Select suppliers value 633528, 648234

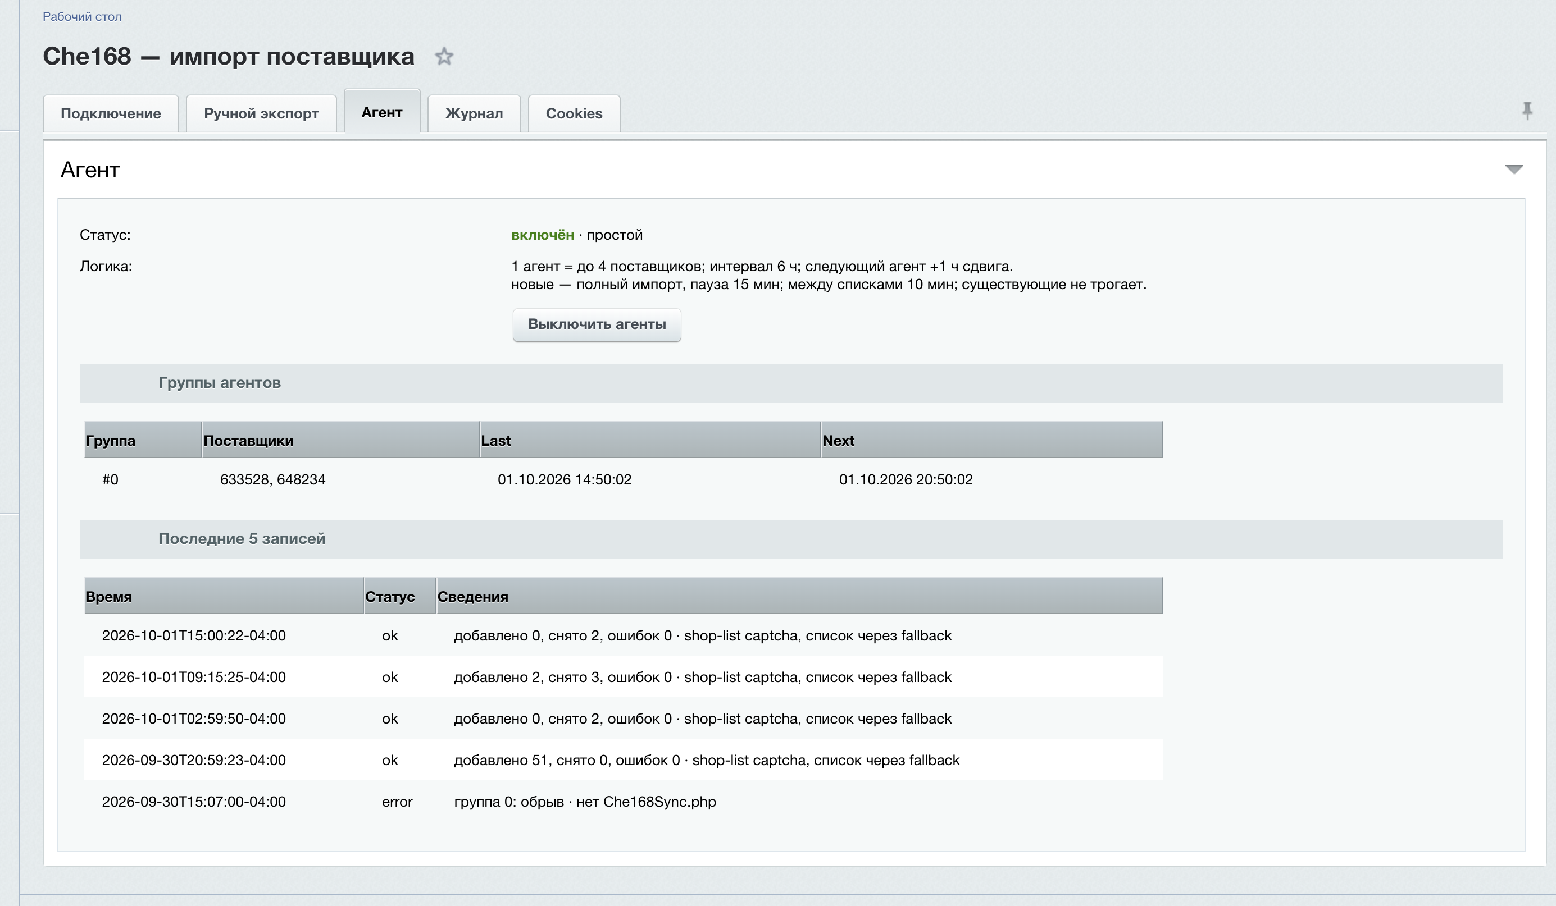(272, 479)
